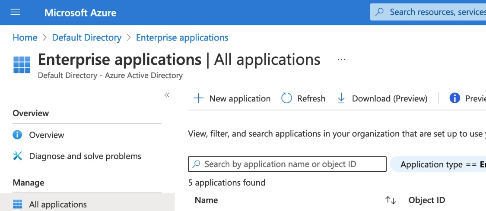Focus the Search by application name field
Screen dimensions: 486x211
[287, 164]
